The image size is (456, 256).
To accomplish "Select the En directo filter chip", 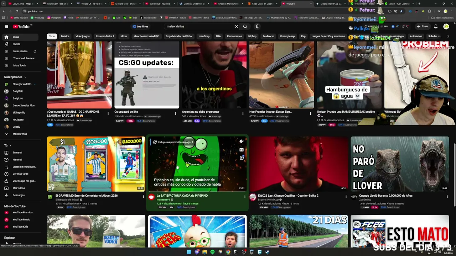I will (x=268, y=36).
